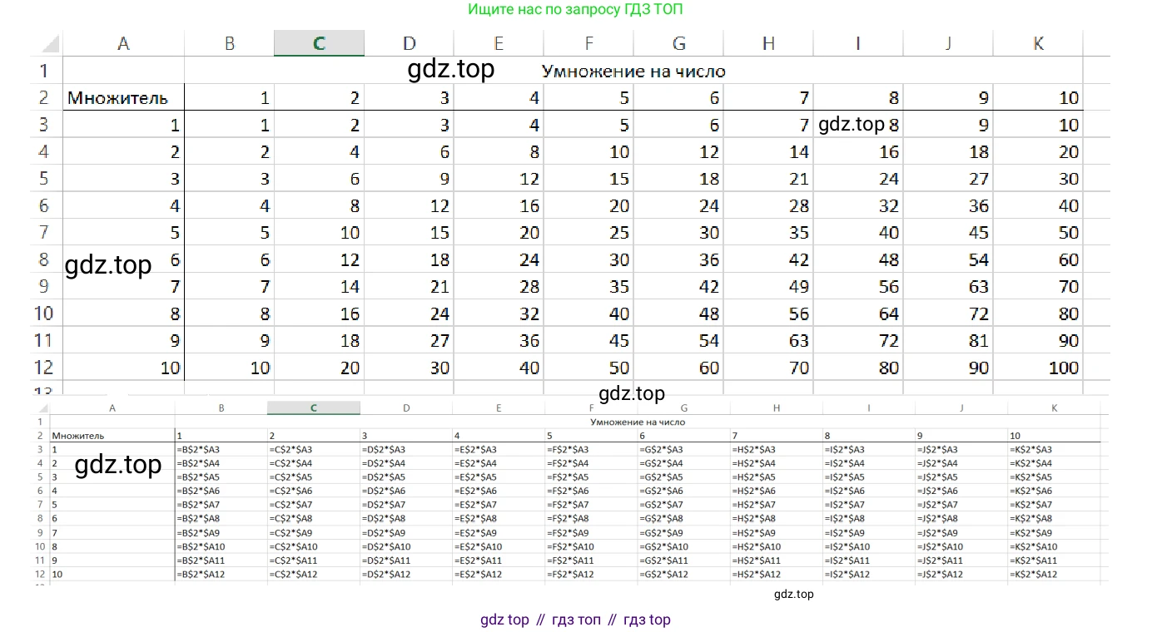
Task: Click the small 'Умножение на число' title in formulas sheet
Action: click(x=638, y=422)
